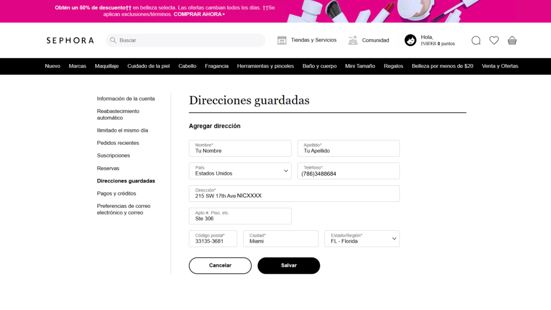Open Herramientas y pinceles menu
Image resolution: width=551 pixels, height=310 pixels.
coord(265,66)
